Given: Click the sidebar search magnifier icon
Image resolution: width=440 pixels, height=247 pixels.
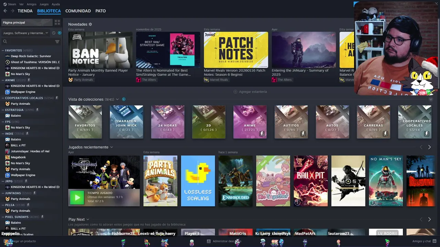Looking at the screenshot, I should click(5, 42).
